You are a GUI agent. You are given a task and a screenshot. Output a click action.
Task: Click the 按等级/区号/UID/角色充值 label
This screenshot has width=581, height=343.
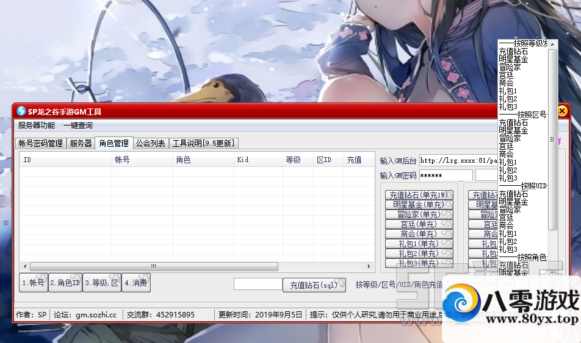[x=399, y=285]
